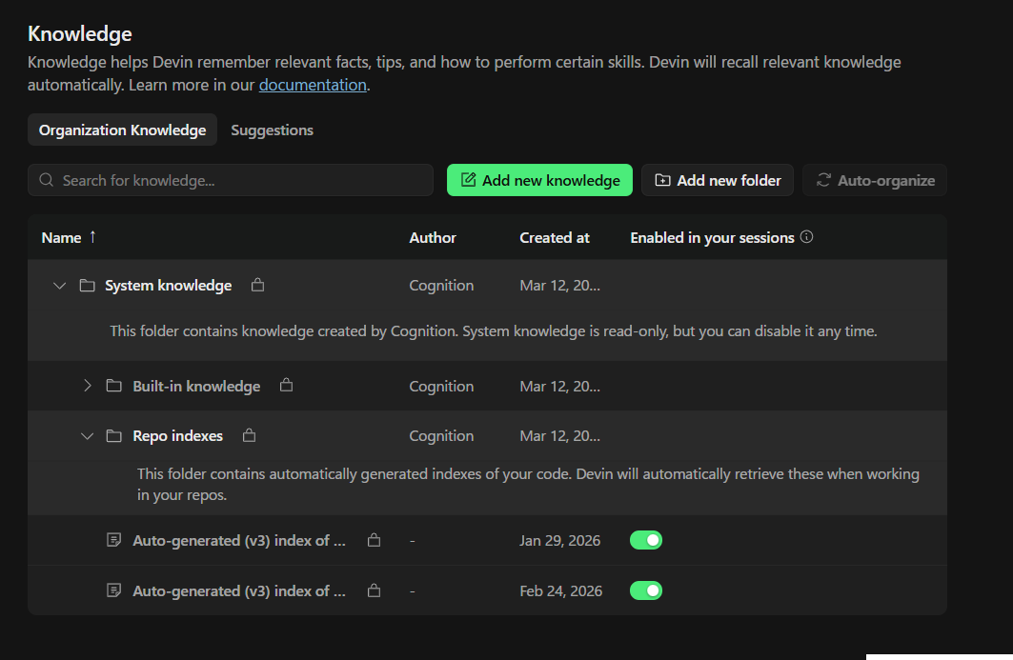Click the folder icon beside Built-in knowledge
This screenshot has height=660, width=1013.
click(x=114, y=386)
